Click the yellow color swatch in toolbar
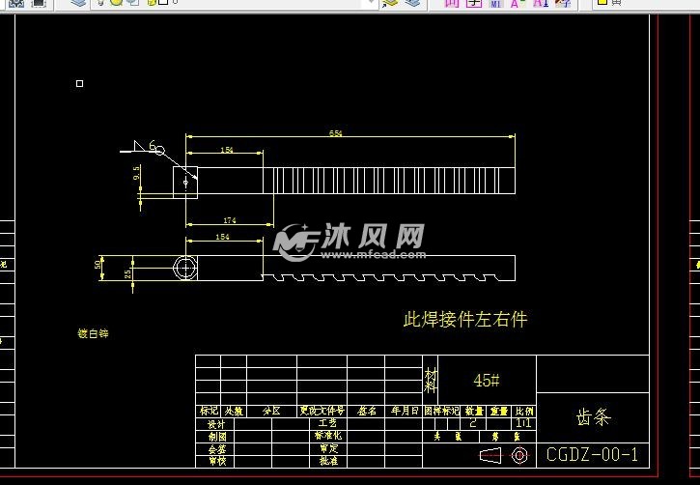700x485 pixels. click(x=602, y=2)
